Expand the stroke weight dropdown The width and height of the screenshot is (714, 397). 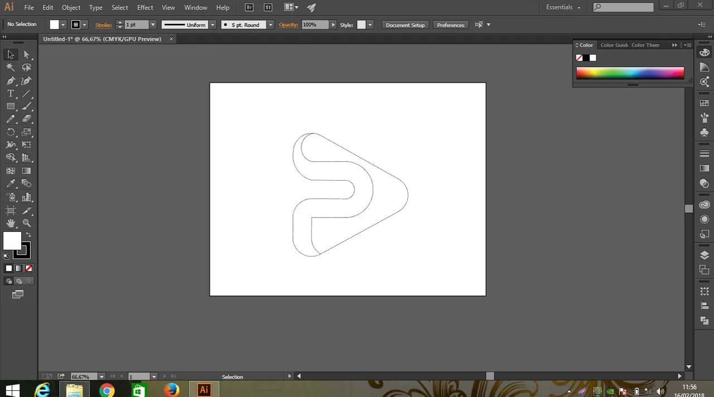click(x=153, y=25)
